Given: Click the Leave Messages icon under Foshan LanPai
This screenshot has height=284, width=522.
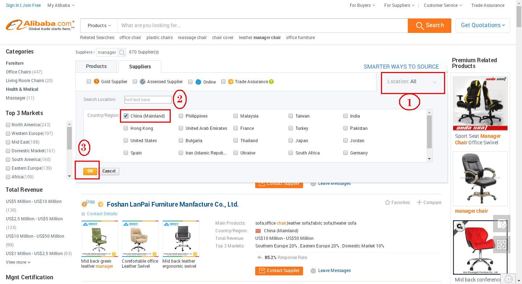Looking at the screenshot, I should click(x=313, y=271).
